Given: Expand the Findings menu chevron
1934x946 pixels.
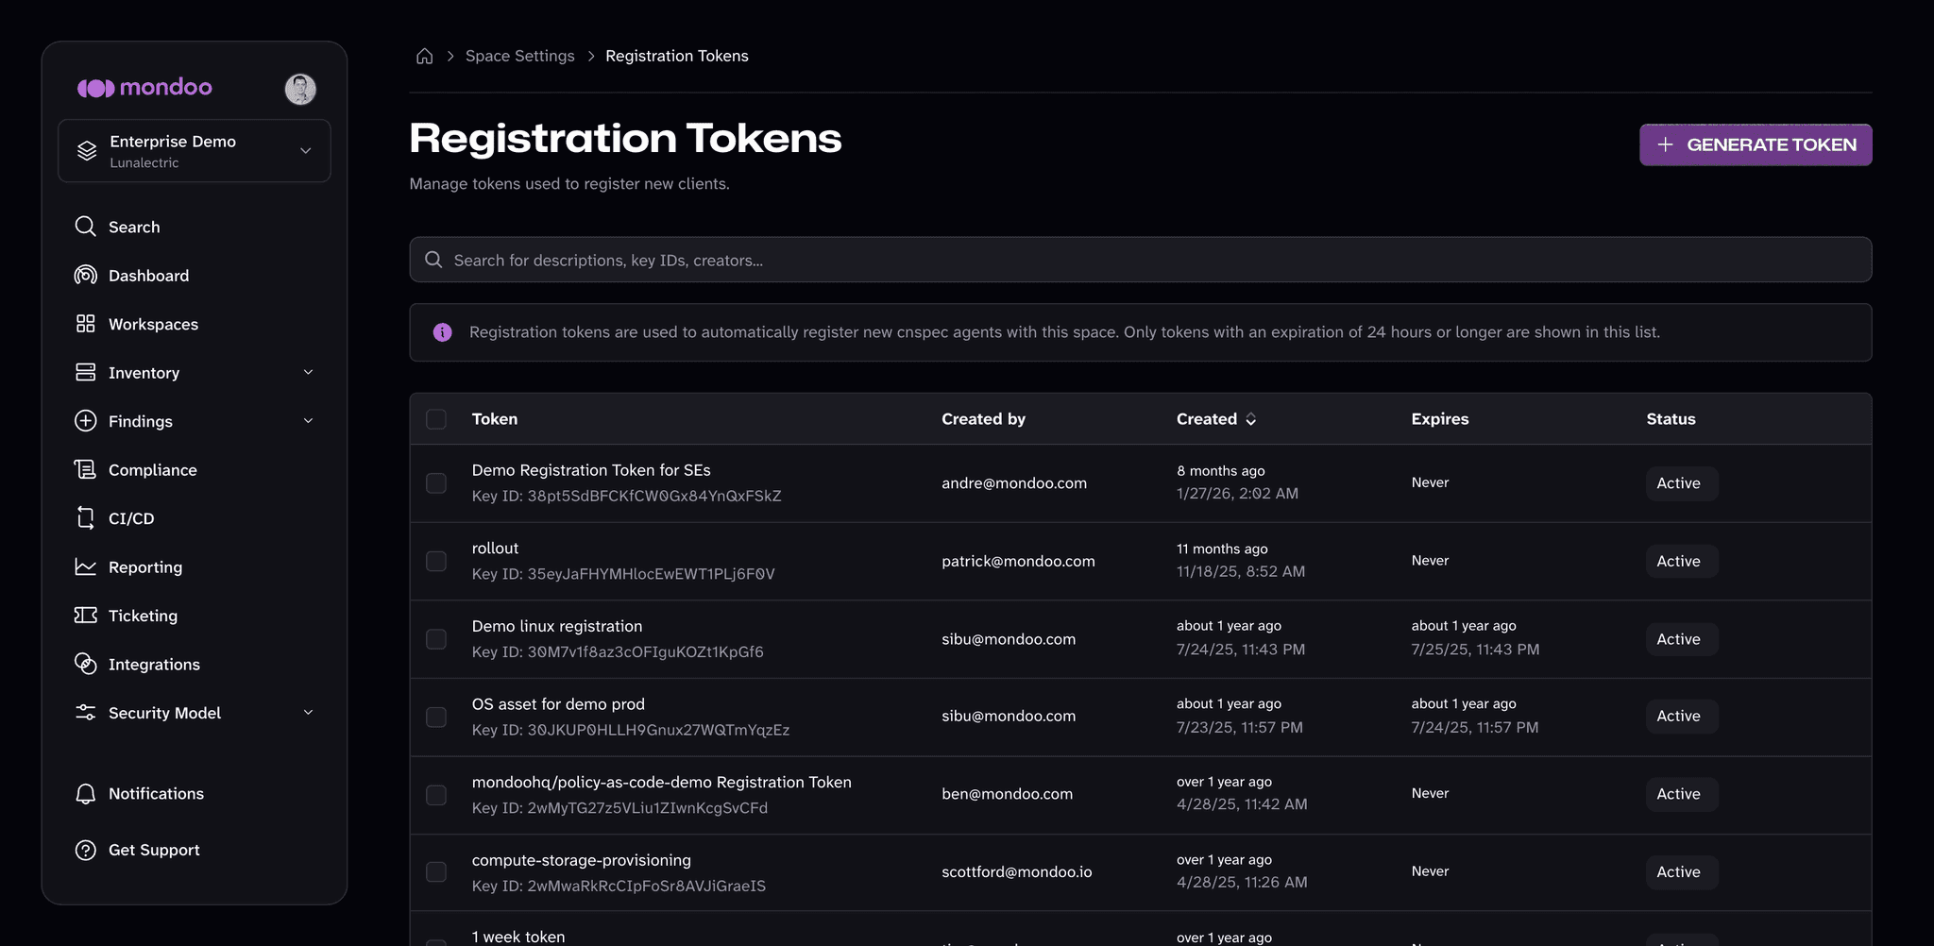Looking at the screenshot, I should tap(308, 421).
